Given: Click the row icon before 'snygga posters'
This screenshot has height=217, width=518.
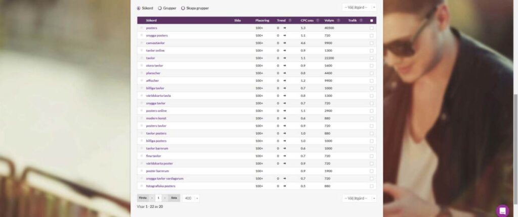Looking at the screenshot, I should [x=142, y=35].
